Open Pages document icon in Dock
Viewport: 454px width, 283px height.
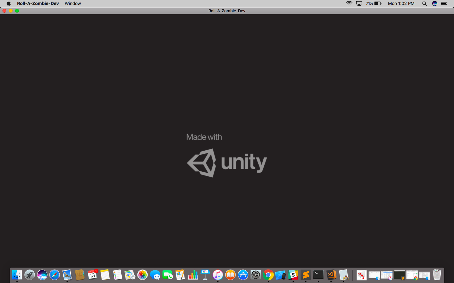pyautogui.click(x=180, y=275)
